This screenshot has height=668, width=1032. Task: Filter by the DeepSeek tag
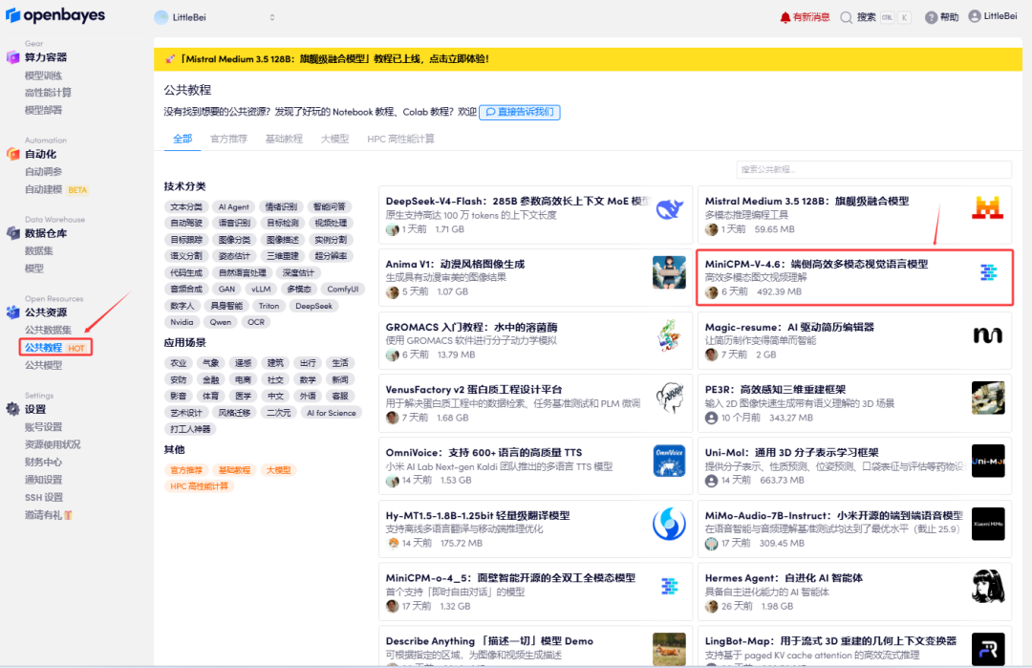(313, 306)
